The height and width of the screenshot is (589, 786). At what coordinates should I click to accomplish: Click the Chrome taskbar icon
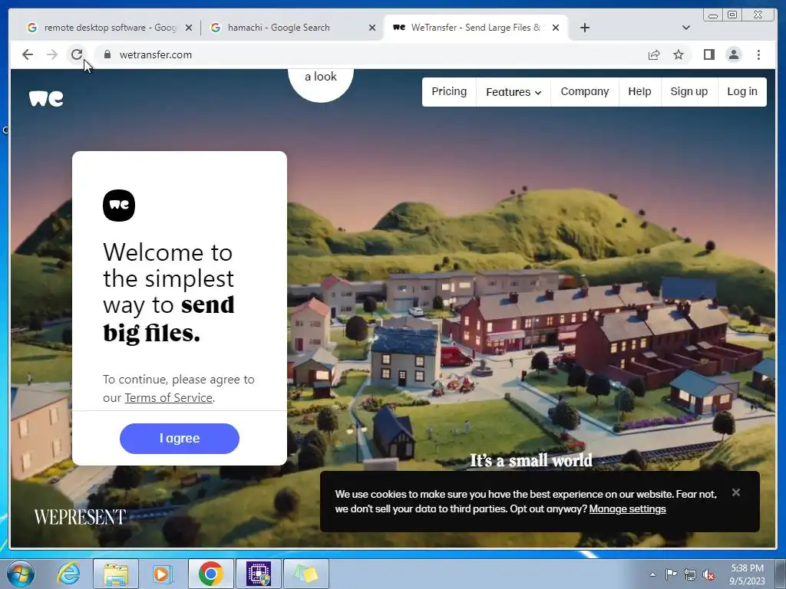[x=210, y=574]
